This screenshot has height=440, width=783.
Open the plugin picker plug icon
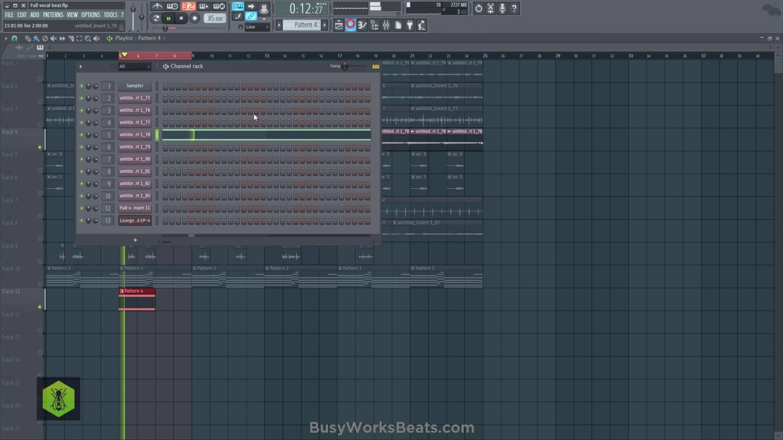pyautogui.click(x=410, y=25)
